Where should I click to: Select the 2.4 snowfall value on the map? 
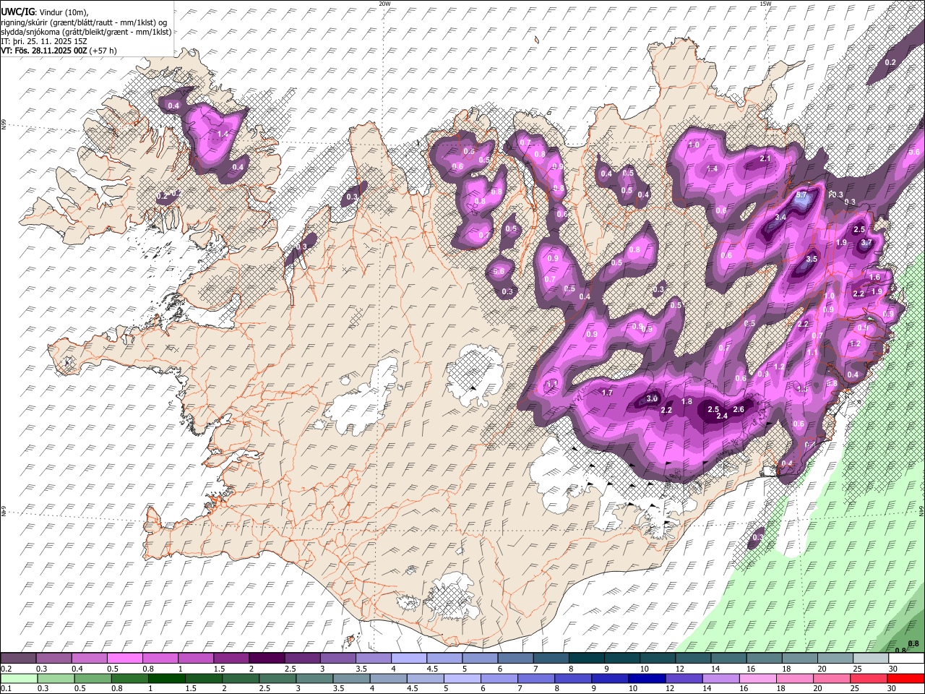(721, 416)
